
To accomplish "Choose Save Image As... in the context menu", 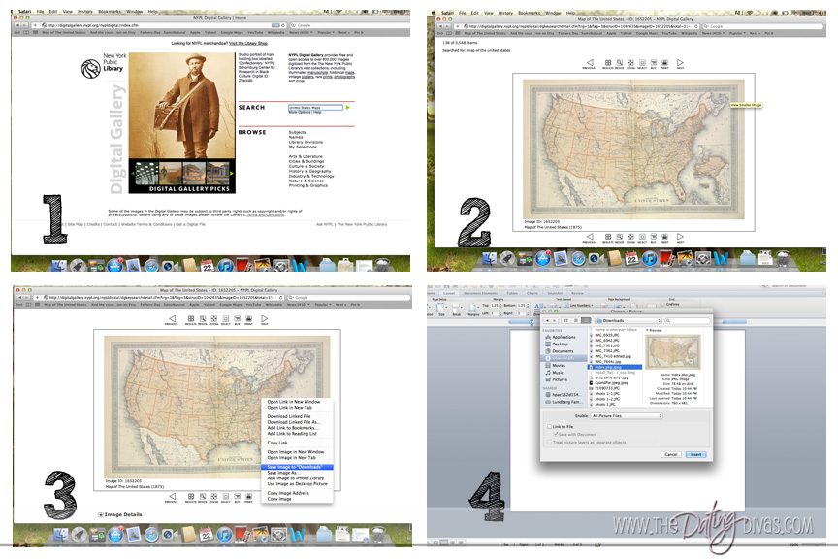I will pos(282,473).
